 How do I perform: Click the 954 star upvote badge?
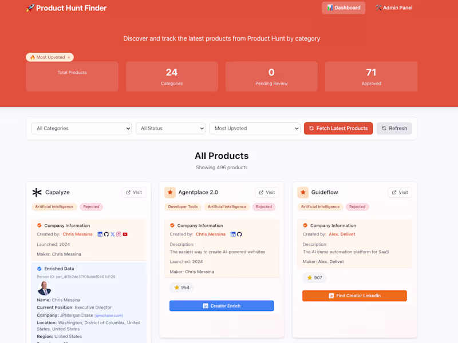[181, 288]
